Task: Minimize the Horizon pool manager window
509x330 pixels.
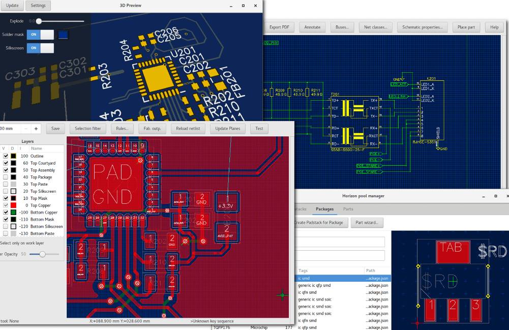Action: click(484, 196)
